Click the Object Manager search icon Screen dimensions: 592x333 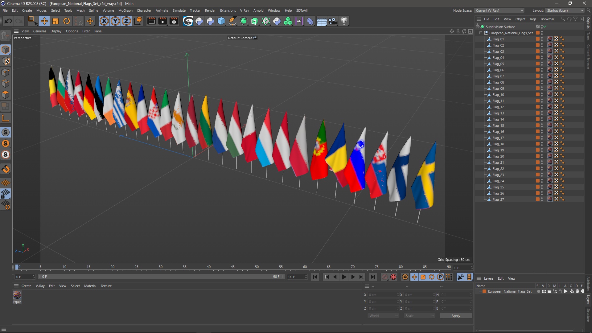(x=563, y=19)
